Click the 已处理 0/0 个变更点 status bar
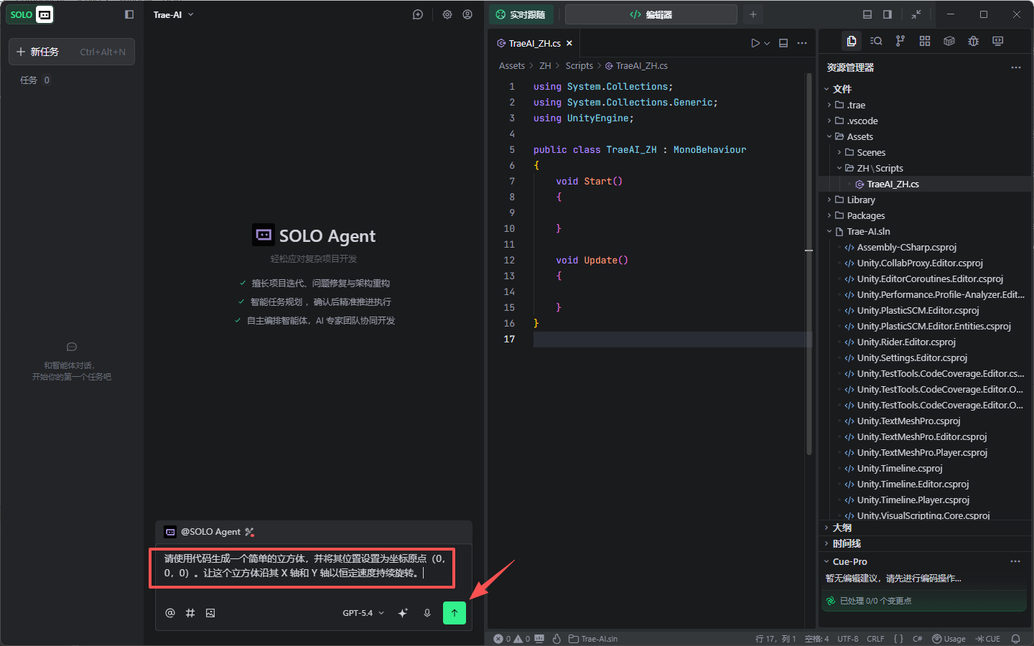The height and width of the screenshot is (646, 1034). tap(923, 601)
